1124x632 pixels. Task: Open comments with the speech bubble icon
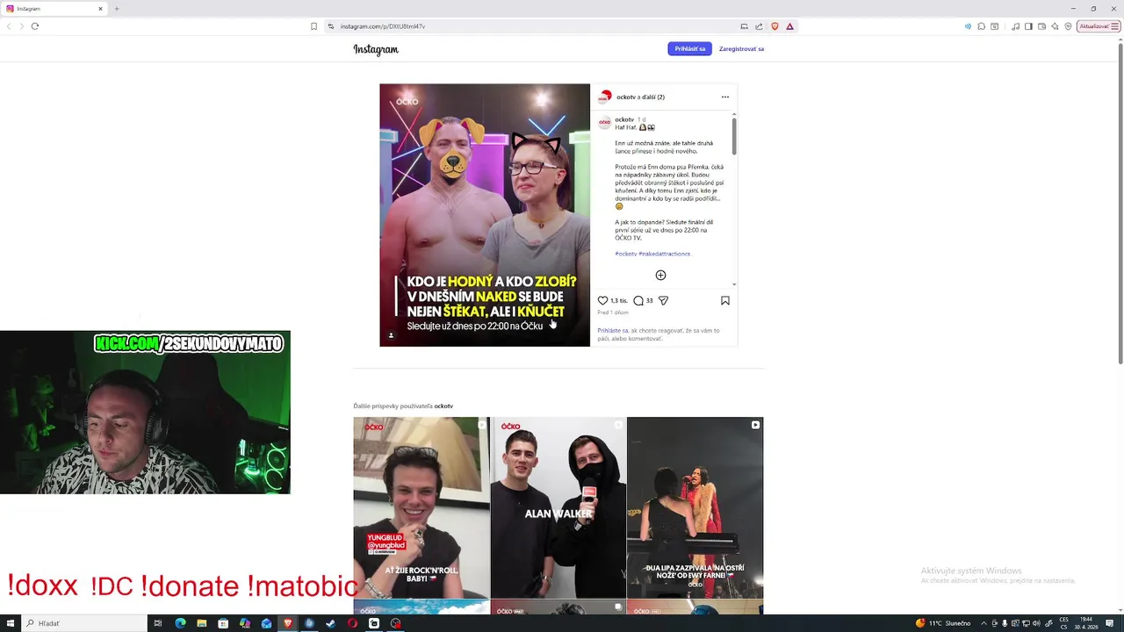(638, 300)
